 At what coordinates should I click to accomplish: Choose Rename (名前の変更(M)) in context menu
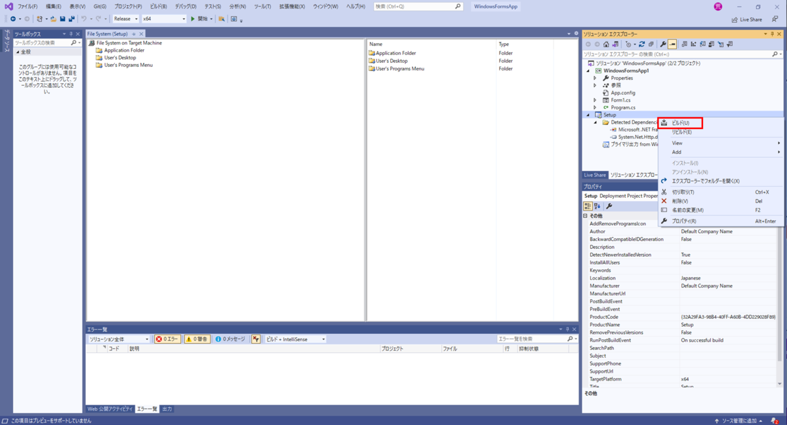coord(720,210)
